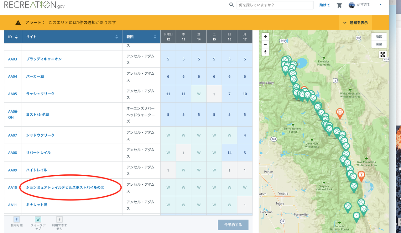
Task: Select AA09 Wednesday cell showing 1
Action: click(x=168, y=170)
